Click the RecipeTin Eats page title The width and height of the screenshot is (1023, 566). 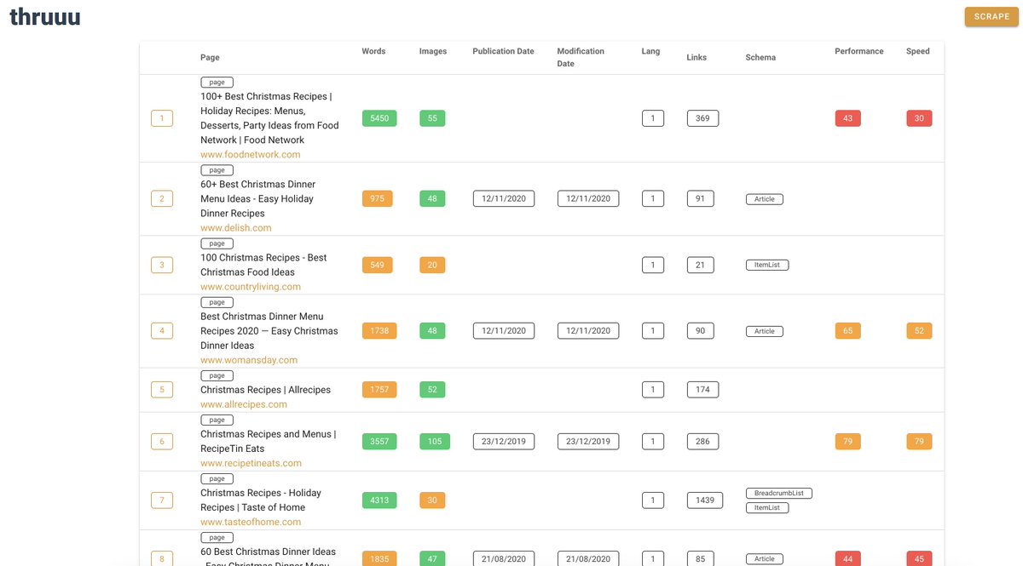(269, 441)
